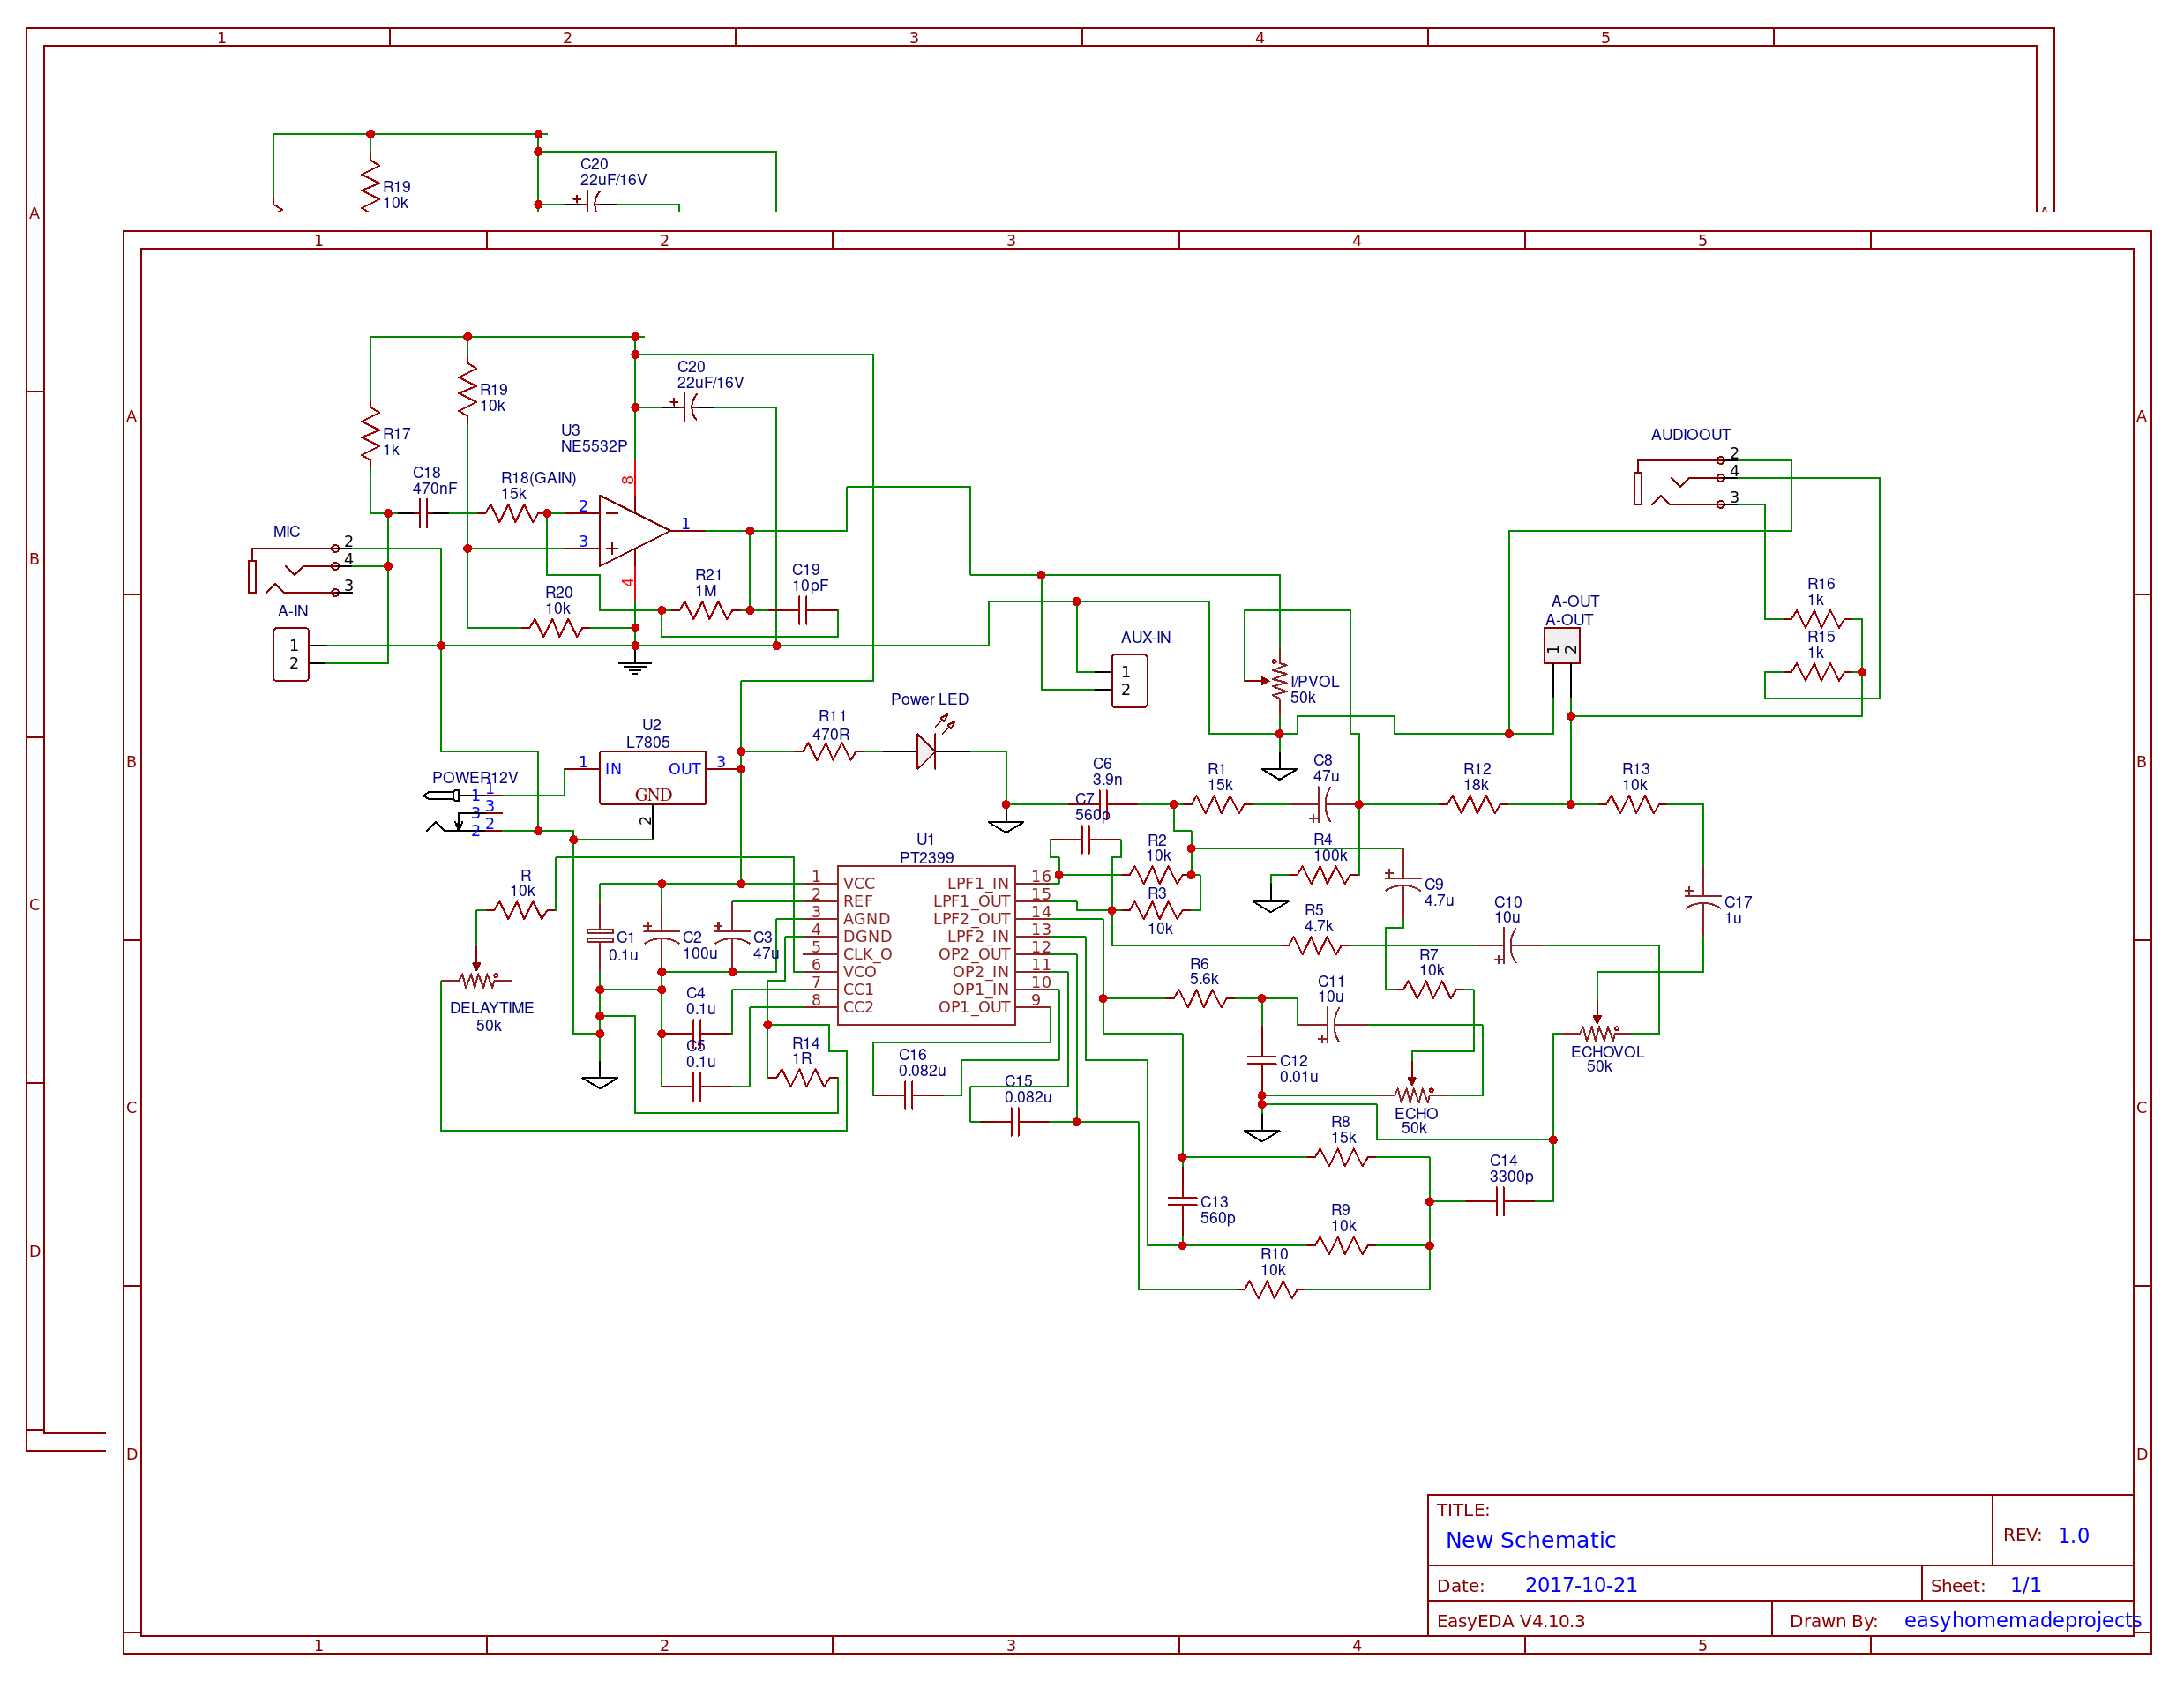Screen dimensions: 2184x1681
Task: Click the AUX-IN two-pin connector
Action: (1129, 680)
